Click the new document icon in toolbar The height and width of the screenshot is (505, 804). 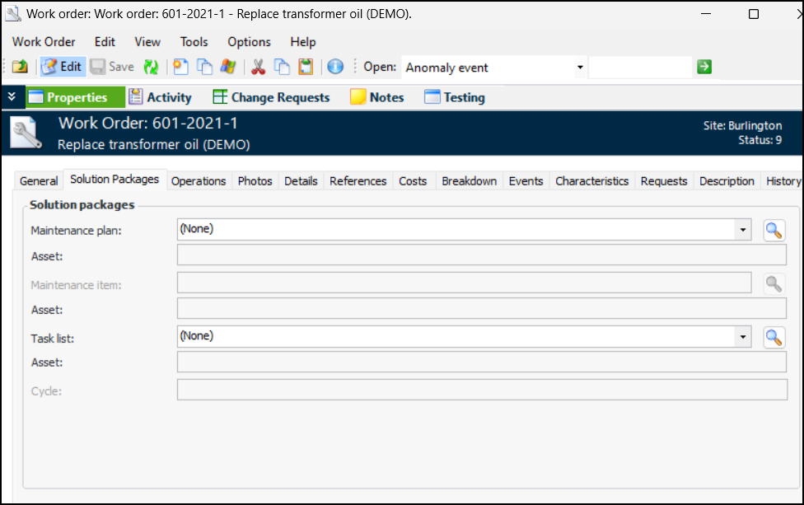[180, 68]
